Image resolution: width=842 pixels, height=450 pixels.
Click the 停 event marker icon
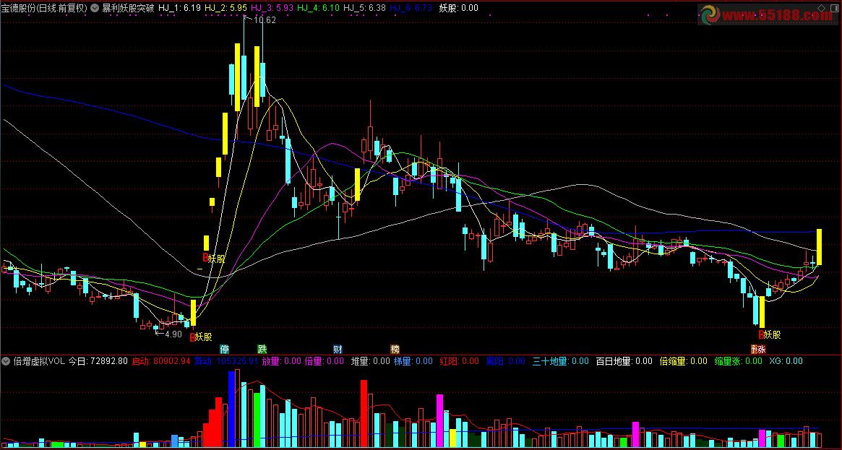coord(225,349)
